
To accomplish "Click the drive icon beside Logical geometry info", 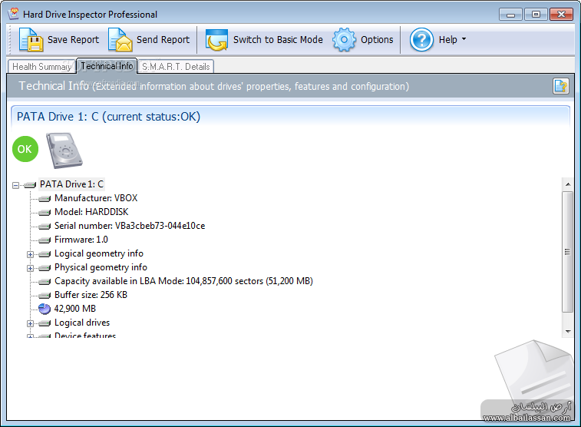I will [45, 254].
